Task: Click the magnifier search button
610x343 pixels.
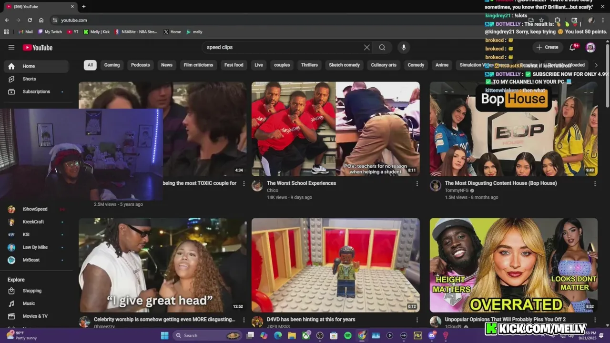Action: pos(382,47)
